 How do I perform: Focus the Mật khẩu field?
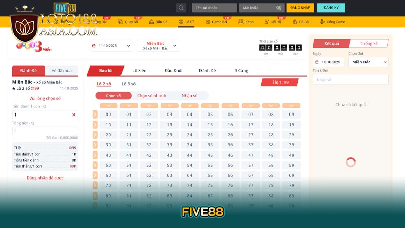(x=262, y=8)
